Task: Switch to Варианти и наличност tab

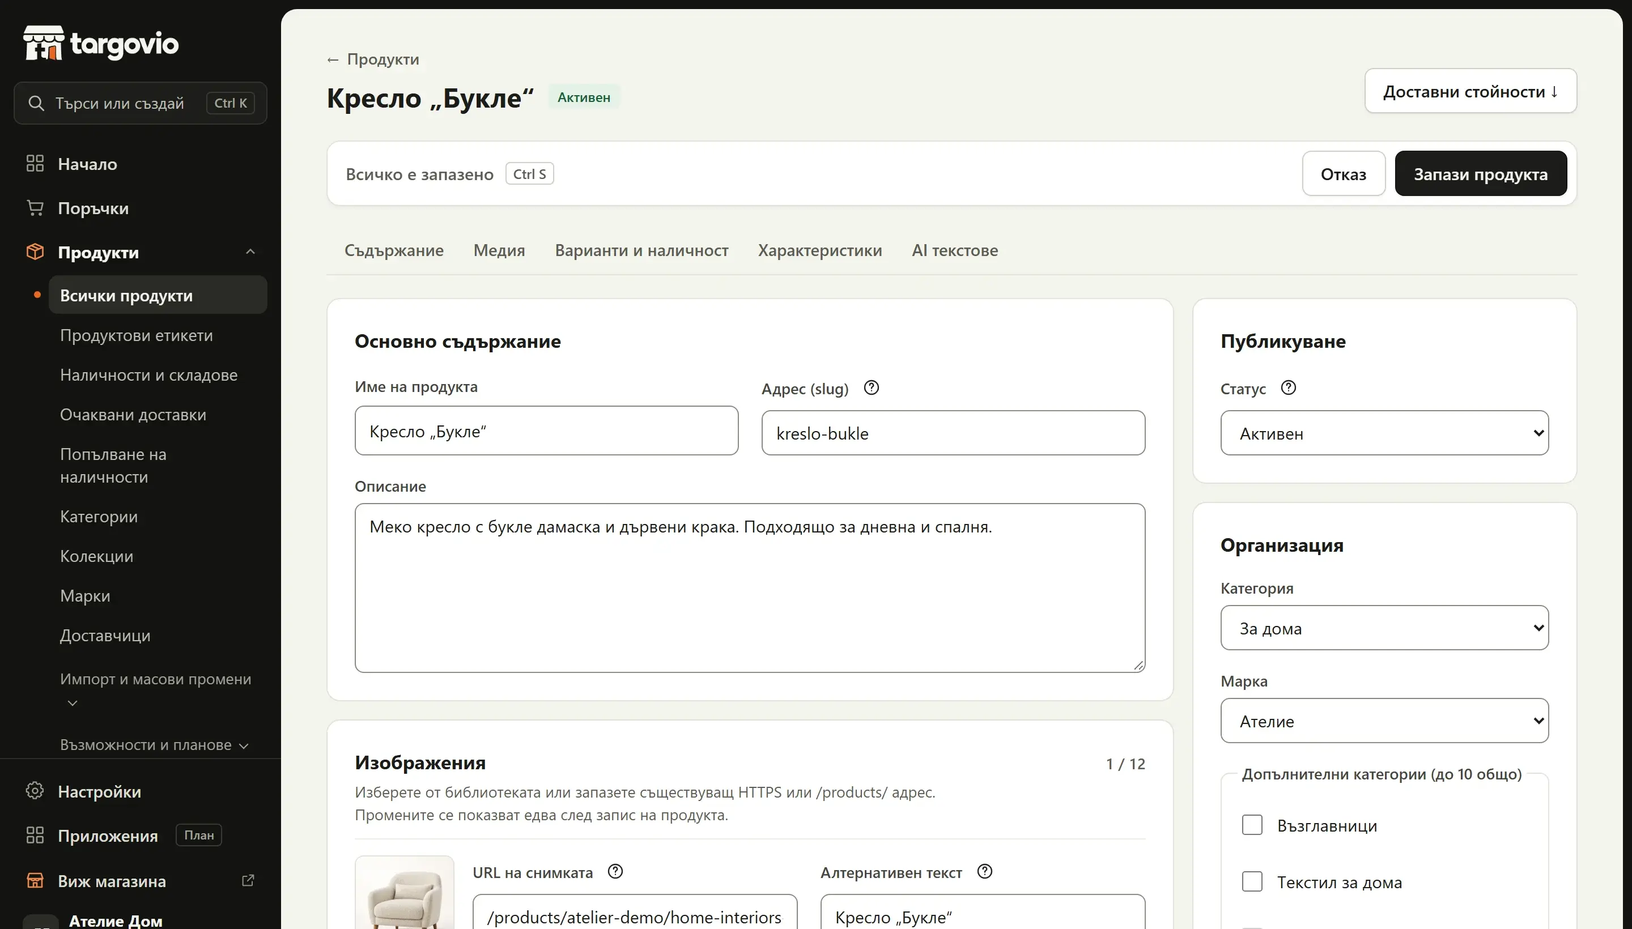Action: click(641, 250)
